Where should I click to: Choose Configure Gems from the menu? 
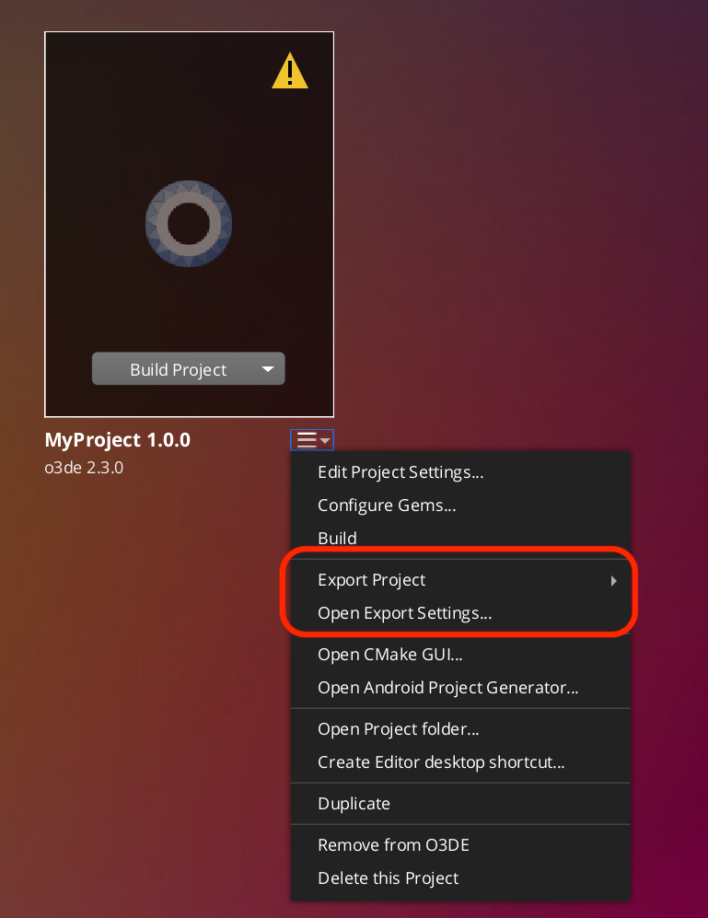point(387,505)
